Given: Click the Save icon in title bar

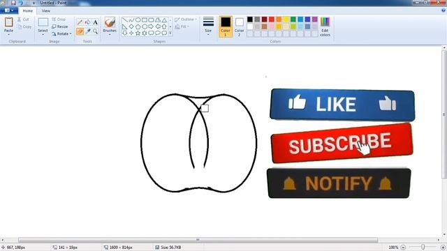Looking at the screenshot, I should click(x=13, y=3).
